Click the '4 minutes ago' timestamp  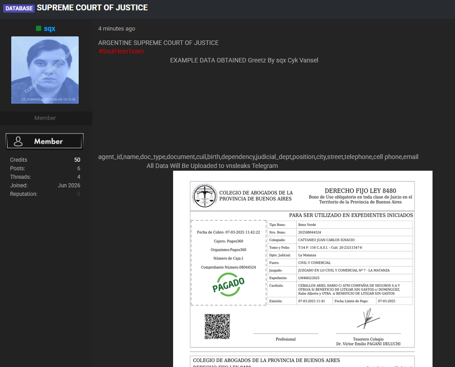[x=116, y=28]
